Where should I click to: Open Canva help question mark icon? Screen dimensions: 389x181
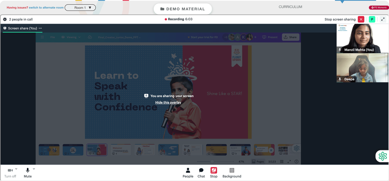296,162
